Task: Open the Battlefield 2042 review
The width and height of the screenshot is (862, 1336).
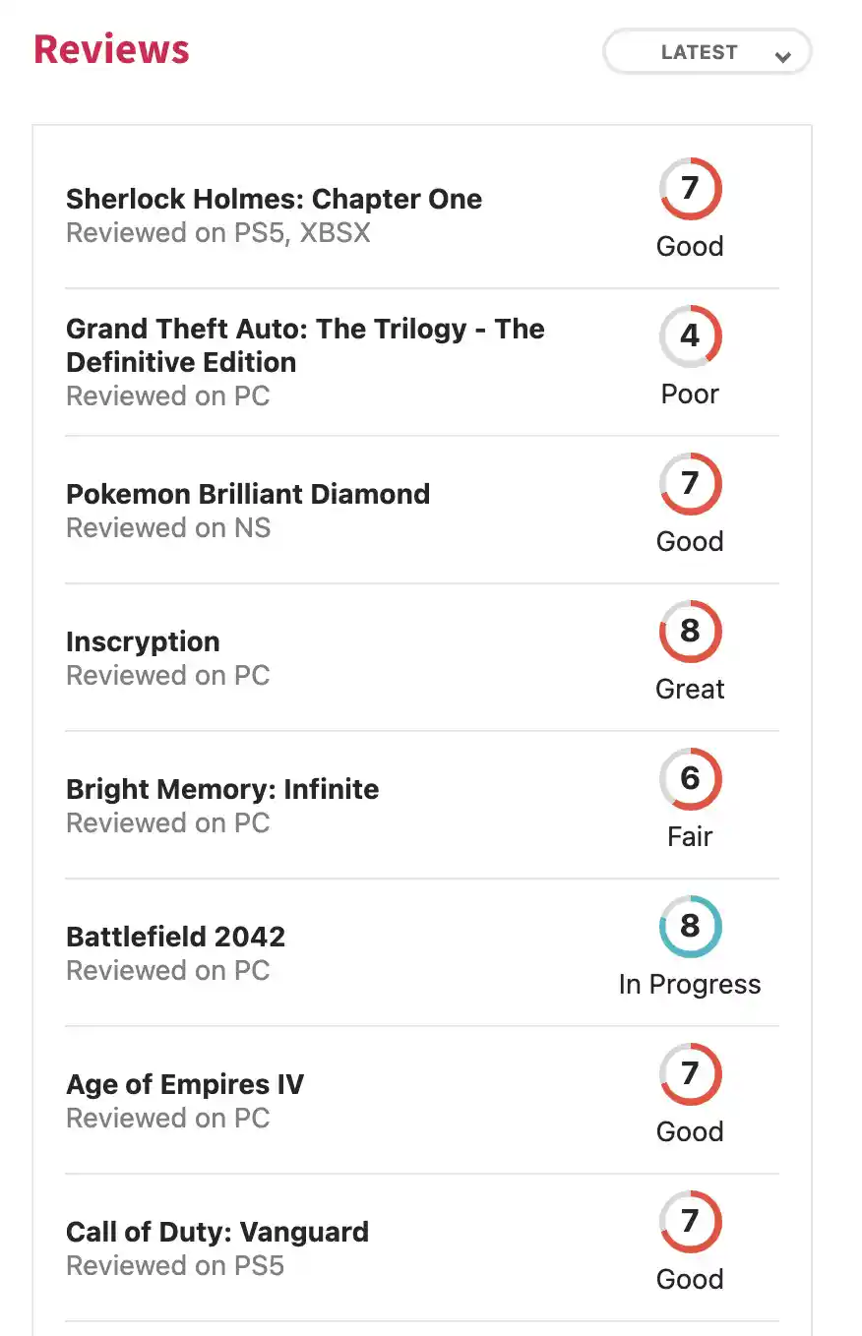Action: click(x=175, y=937)
